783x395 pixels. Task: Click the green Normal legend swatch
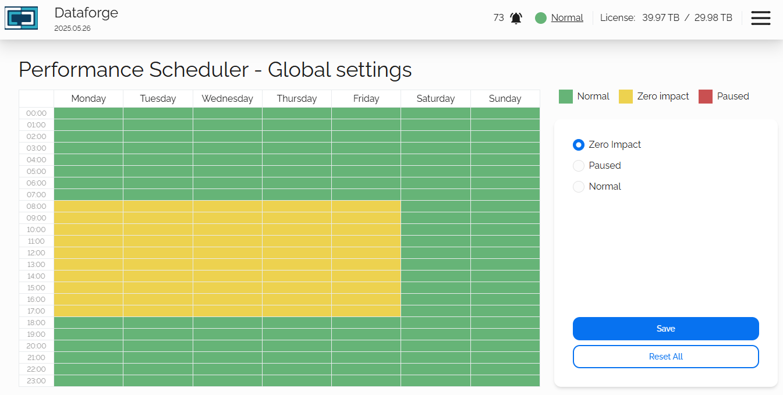tap(566, 97)
